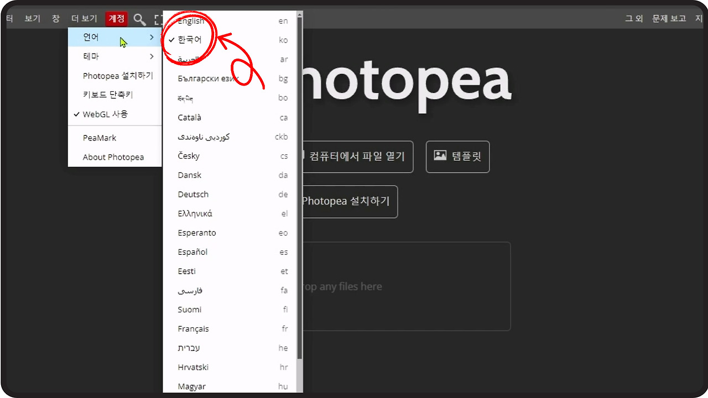Open the 더 보기 menu
Image resolution: width=708 pixels, height=398 pixels.
[84, 18]
